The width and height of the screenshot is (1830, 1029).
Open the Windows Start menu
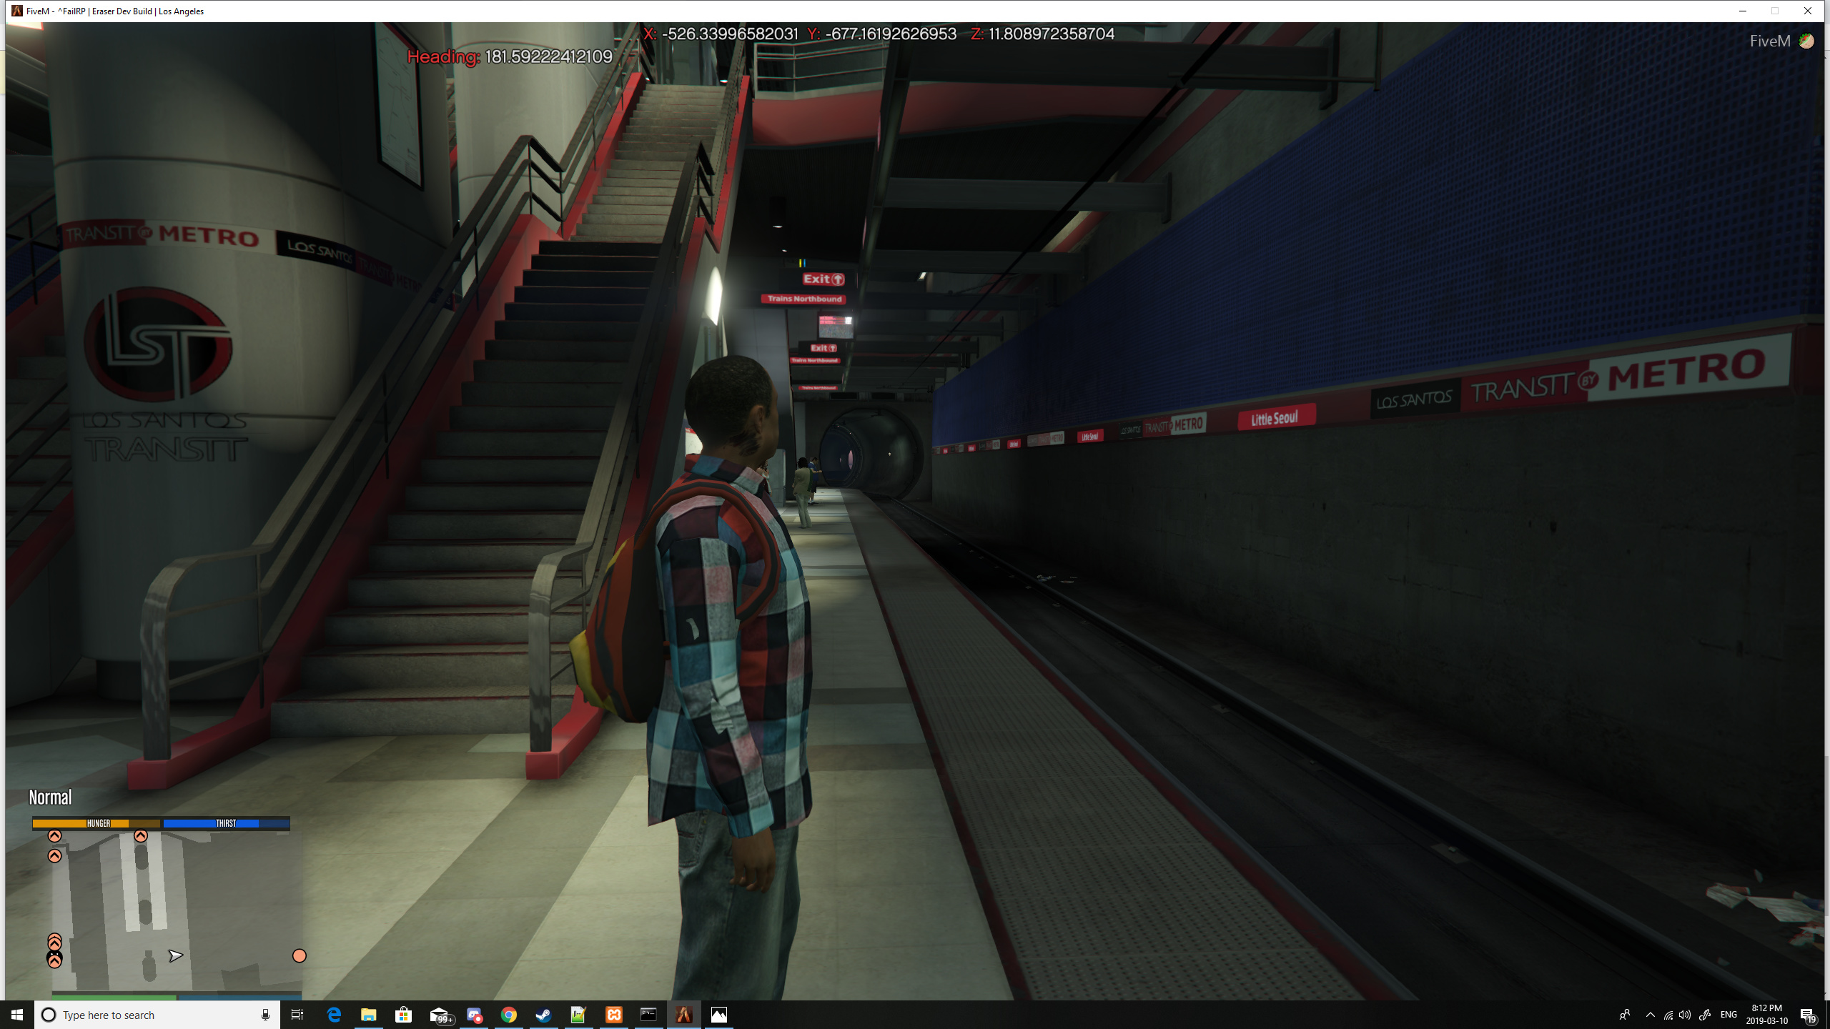(17, 1015)
